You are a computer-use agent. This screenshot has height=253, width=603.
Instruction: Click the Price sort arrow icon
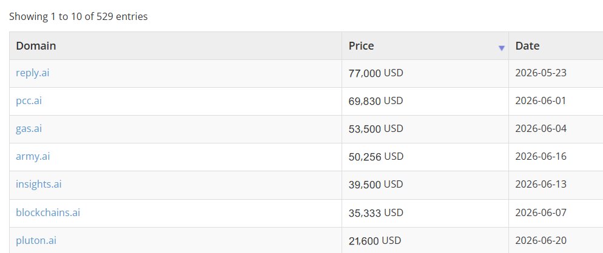click(501, 48)
